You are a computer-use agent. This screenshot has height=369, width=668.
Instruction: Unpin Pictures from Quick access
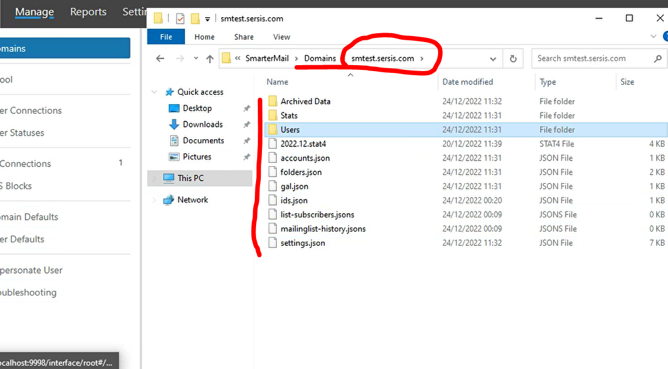[247, 157]
